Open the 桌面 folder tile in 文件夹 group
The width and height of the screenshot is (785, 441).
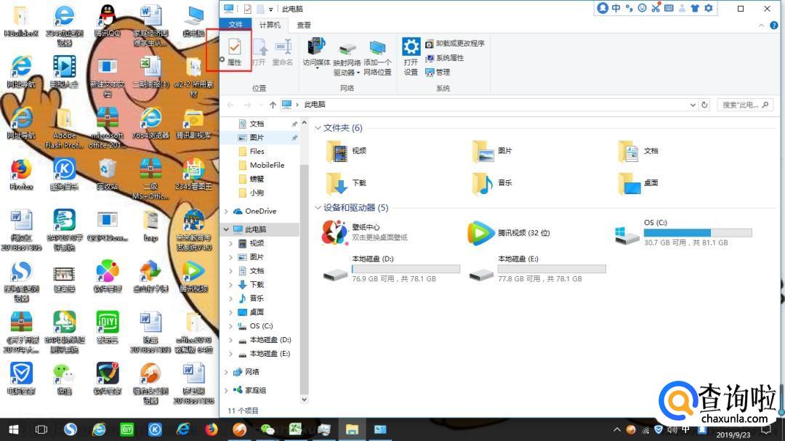click(x=638, y=183)
